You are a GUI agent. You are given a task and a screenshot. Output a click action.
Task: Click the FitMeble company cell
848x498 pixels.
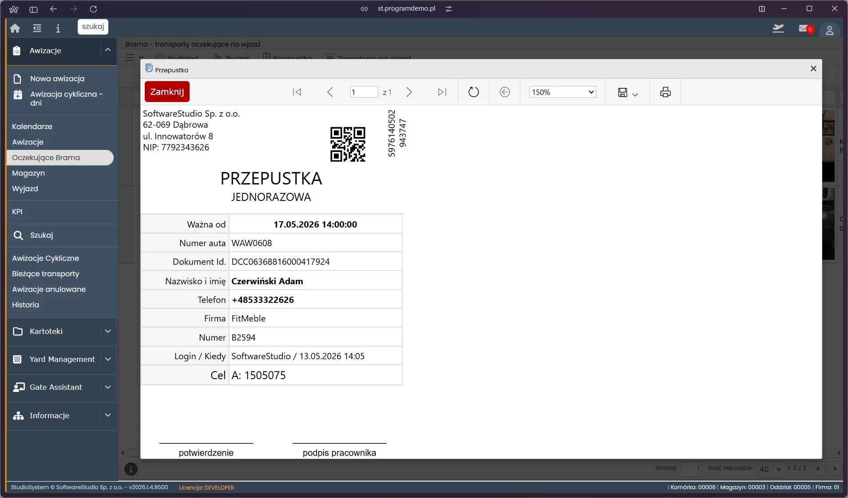click(315, 318)
